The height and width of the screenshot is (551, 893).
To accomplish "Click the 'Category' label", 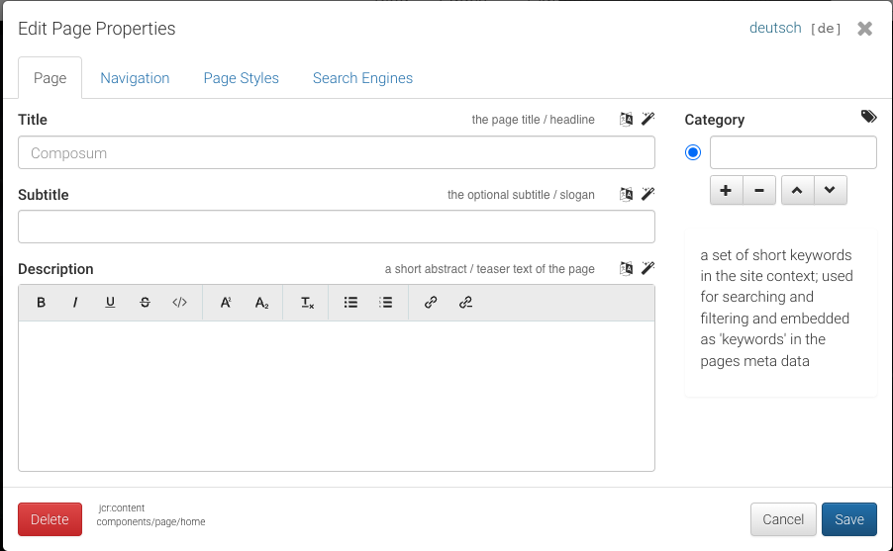I will (714, 120).
